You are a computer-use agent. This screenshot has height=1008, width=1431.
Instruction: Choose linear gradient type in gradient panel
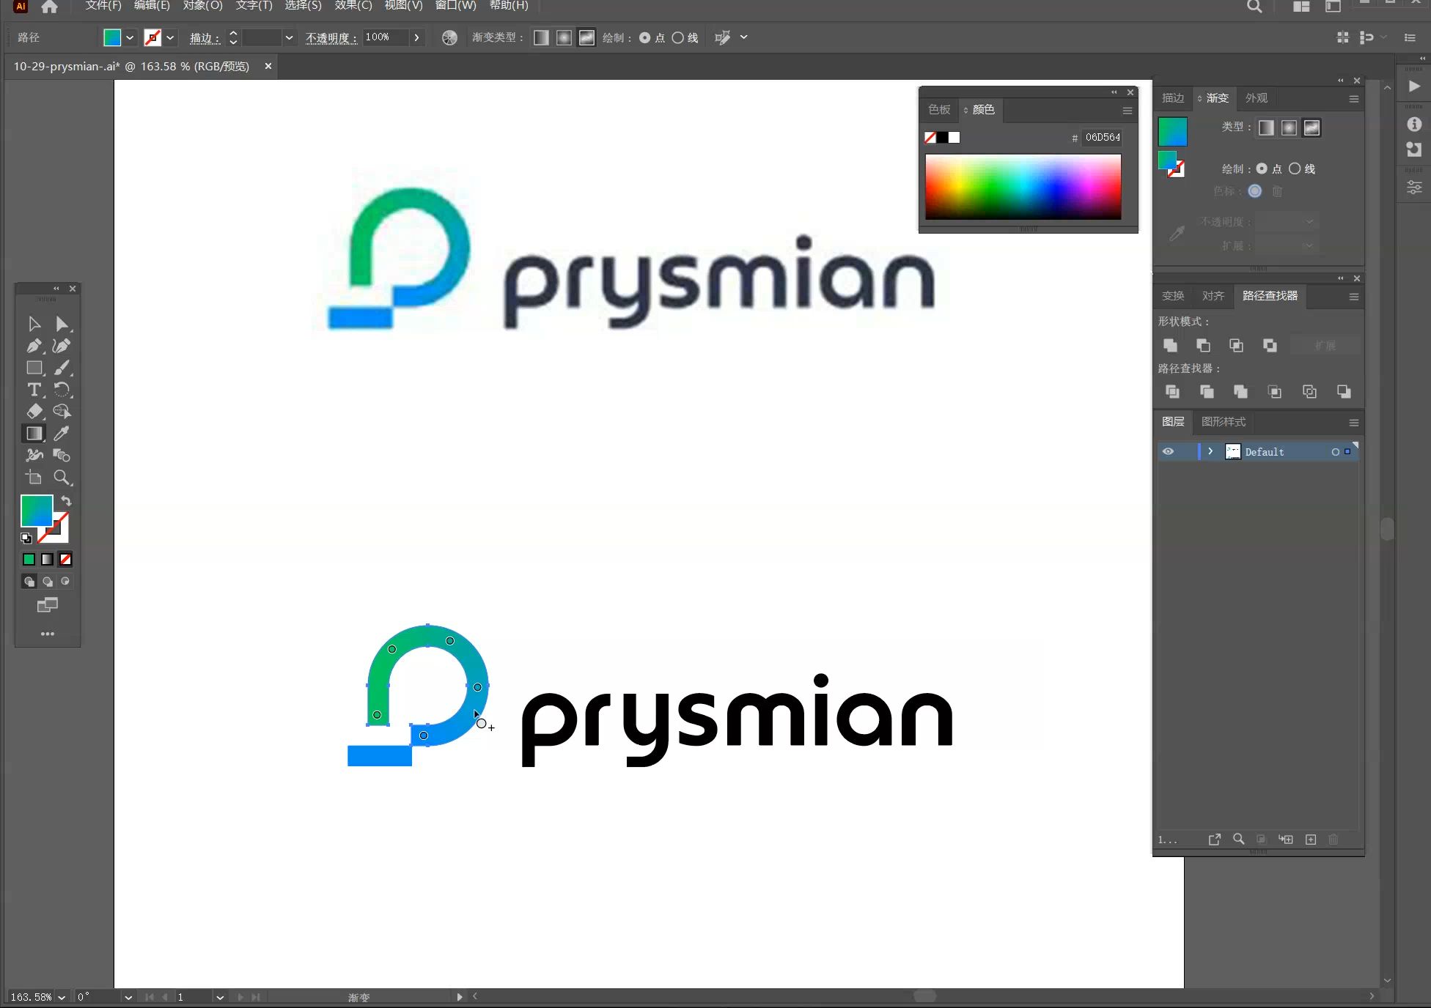[1266, 127]
